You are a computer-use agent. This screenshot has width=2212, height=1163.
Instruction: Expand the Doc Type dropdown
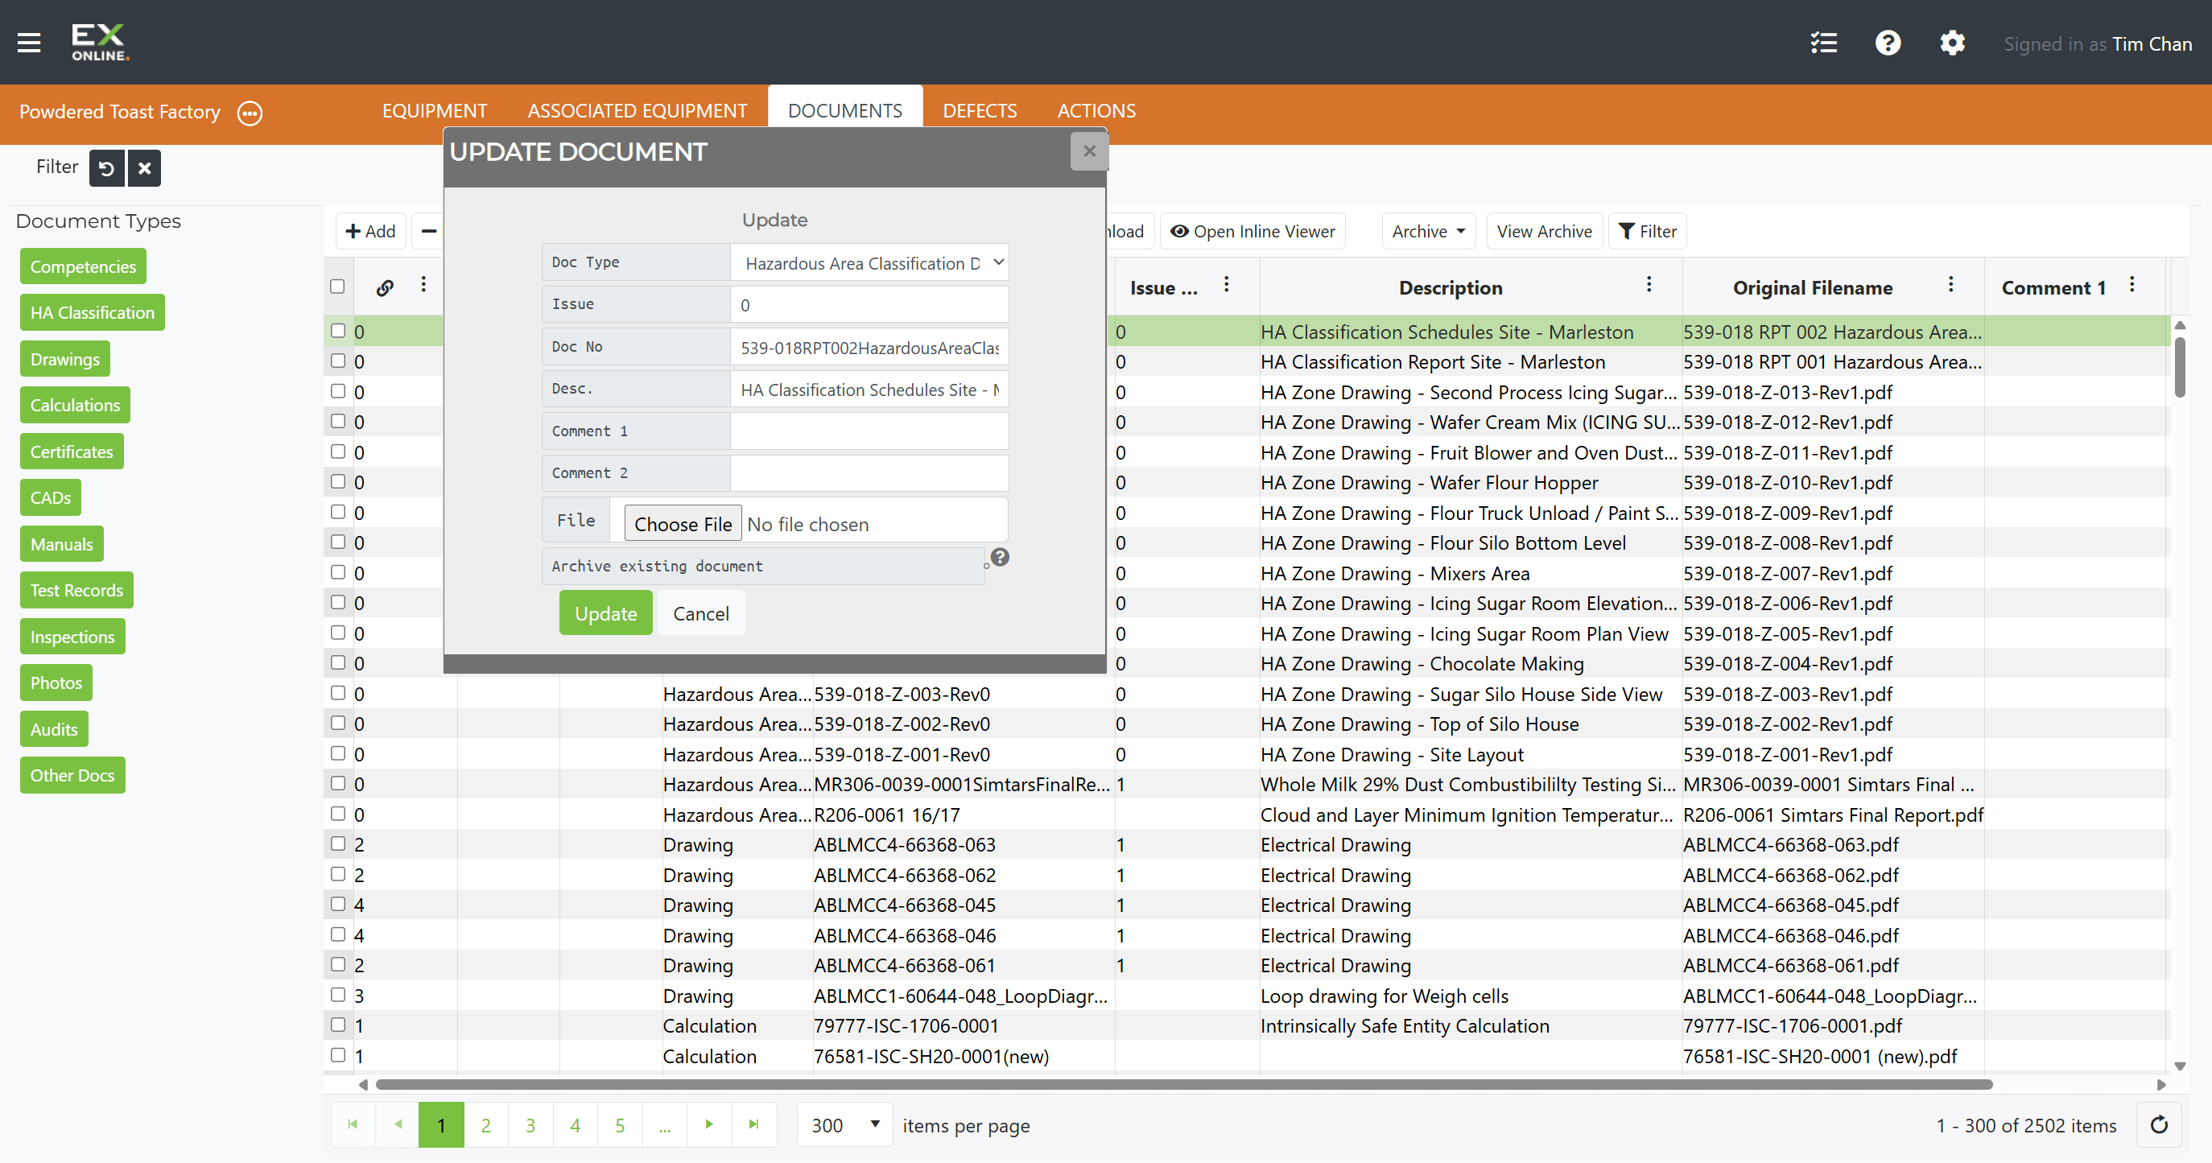click(x=869, y=262)
